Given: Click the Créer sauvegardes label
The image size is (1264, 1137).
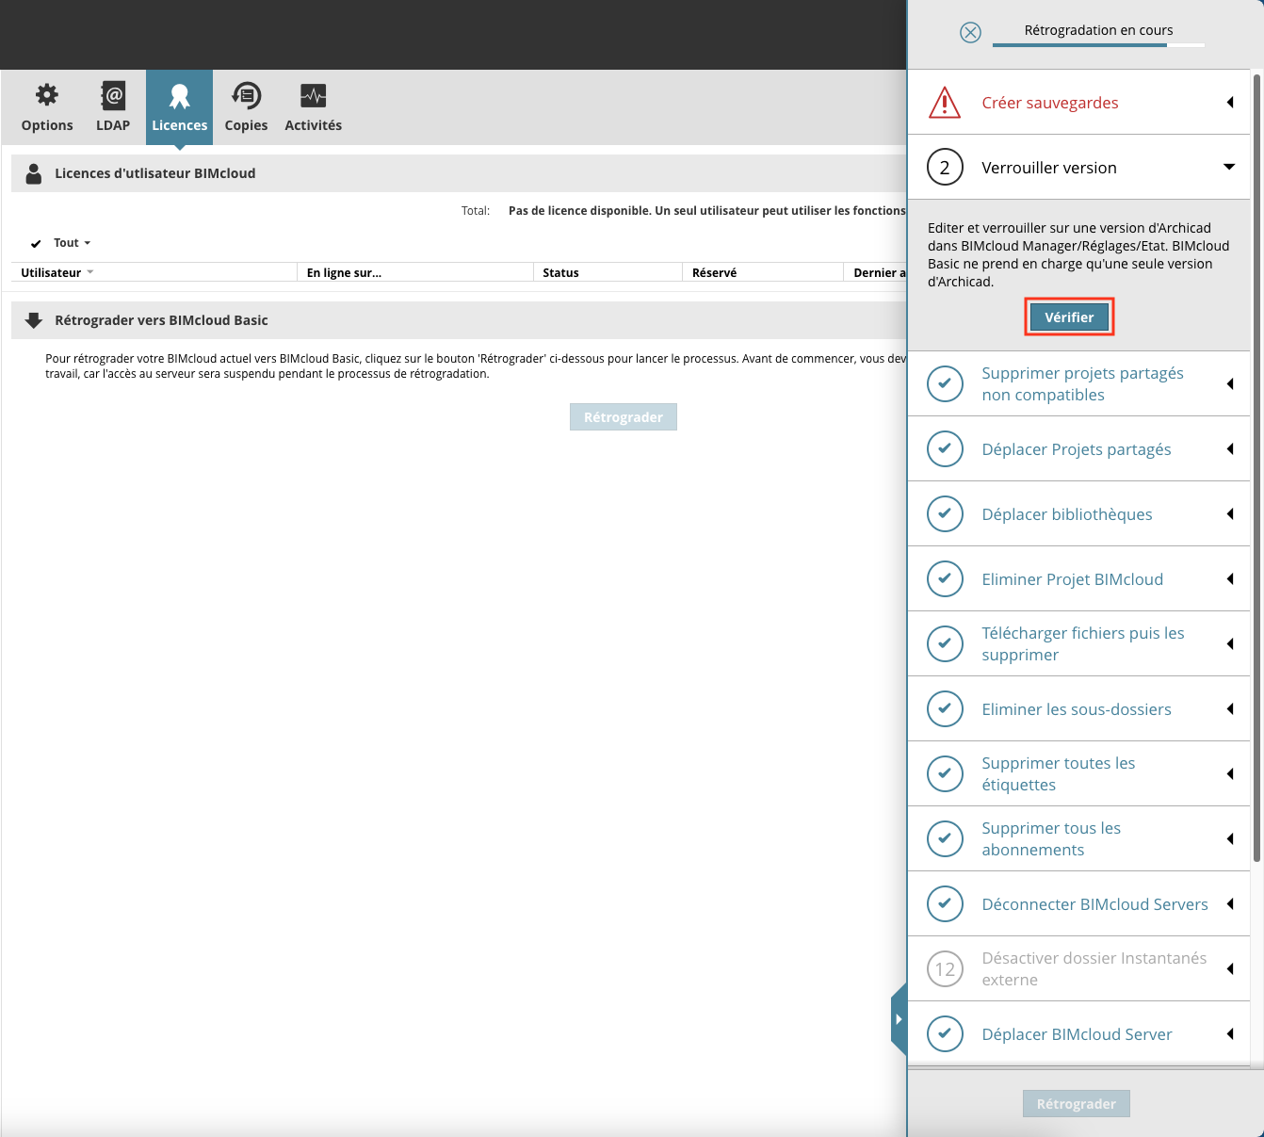Looking at the screenshot, I should coord(1050,103).
